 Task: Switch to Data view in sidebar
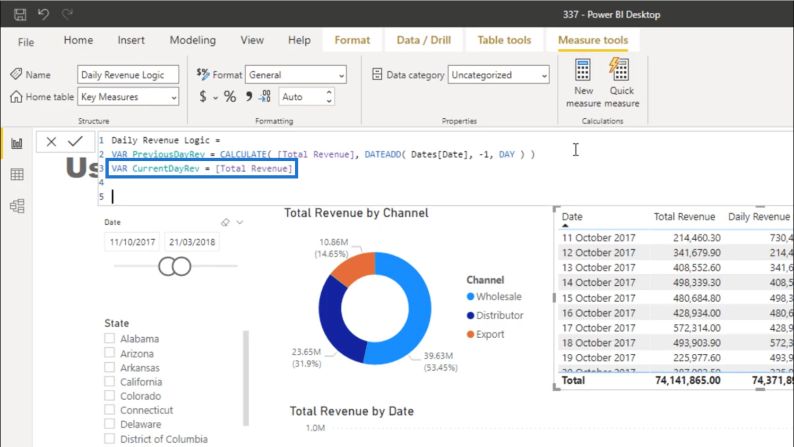(17, 175)
